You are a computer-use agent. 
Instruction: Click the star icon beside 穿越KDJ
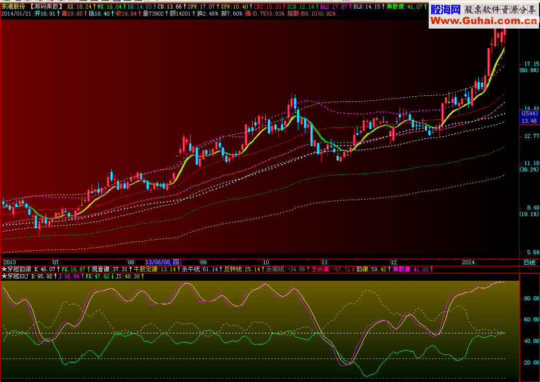[x=4, y=276]
